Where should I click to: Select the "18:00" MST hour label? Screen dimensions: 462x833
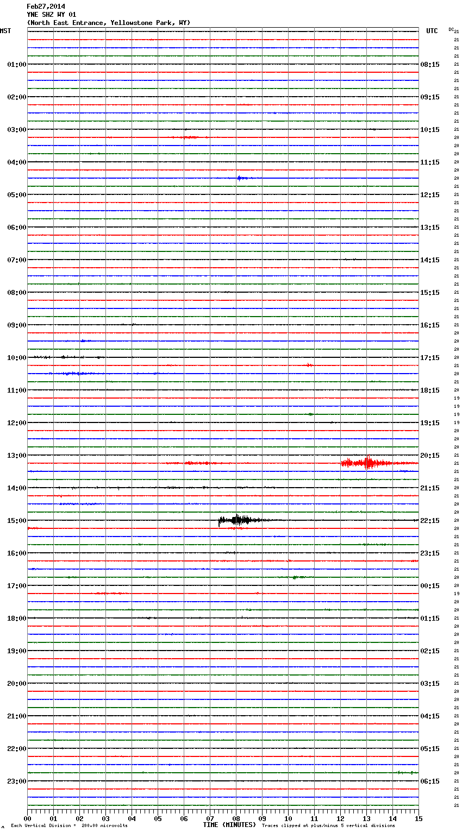17,619
